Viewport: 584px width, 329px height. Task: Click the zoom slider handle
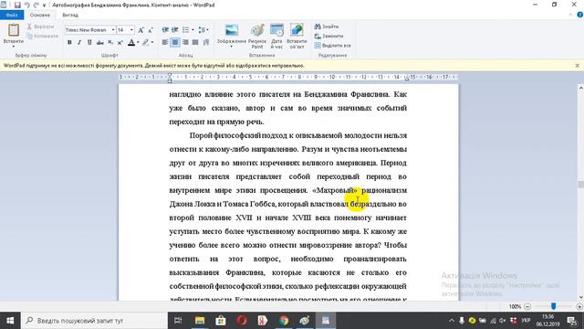554,306
